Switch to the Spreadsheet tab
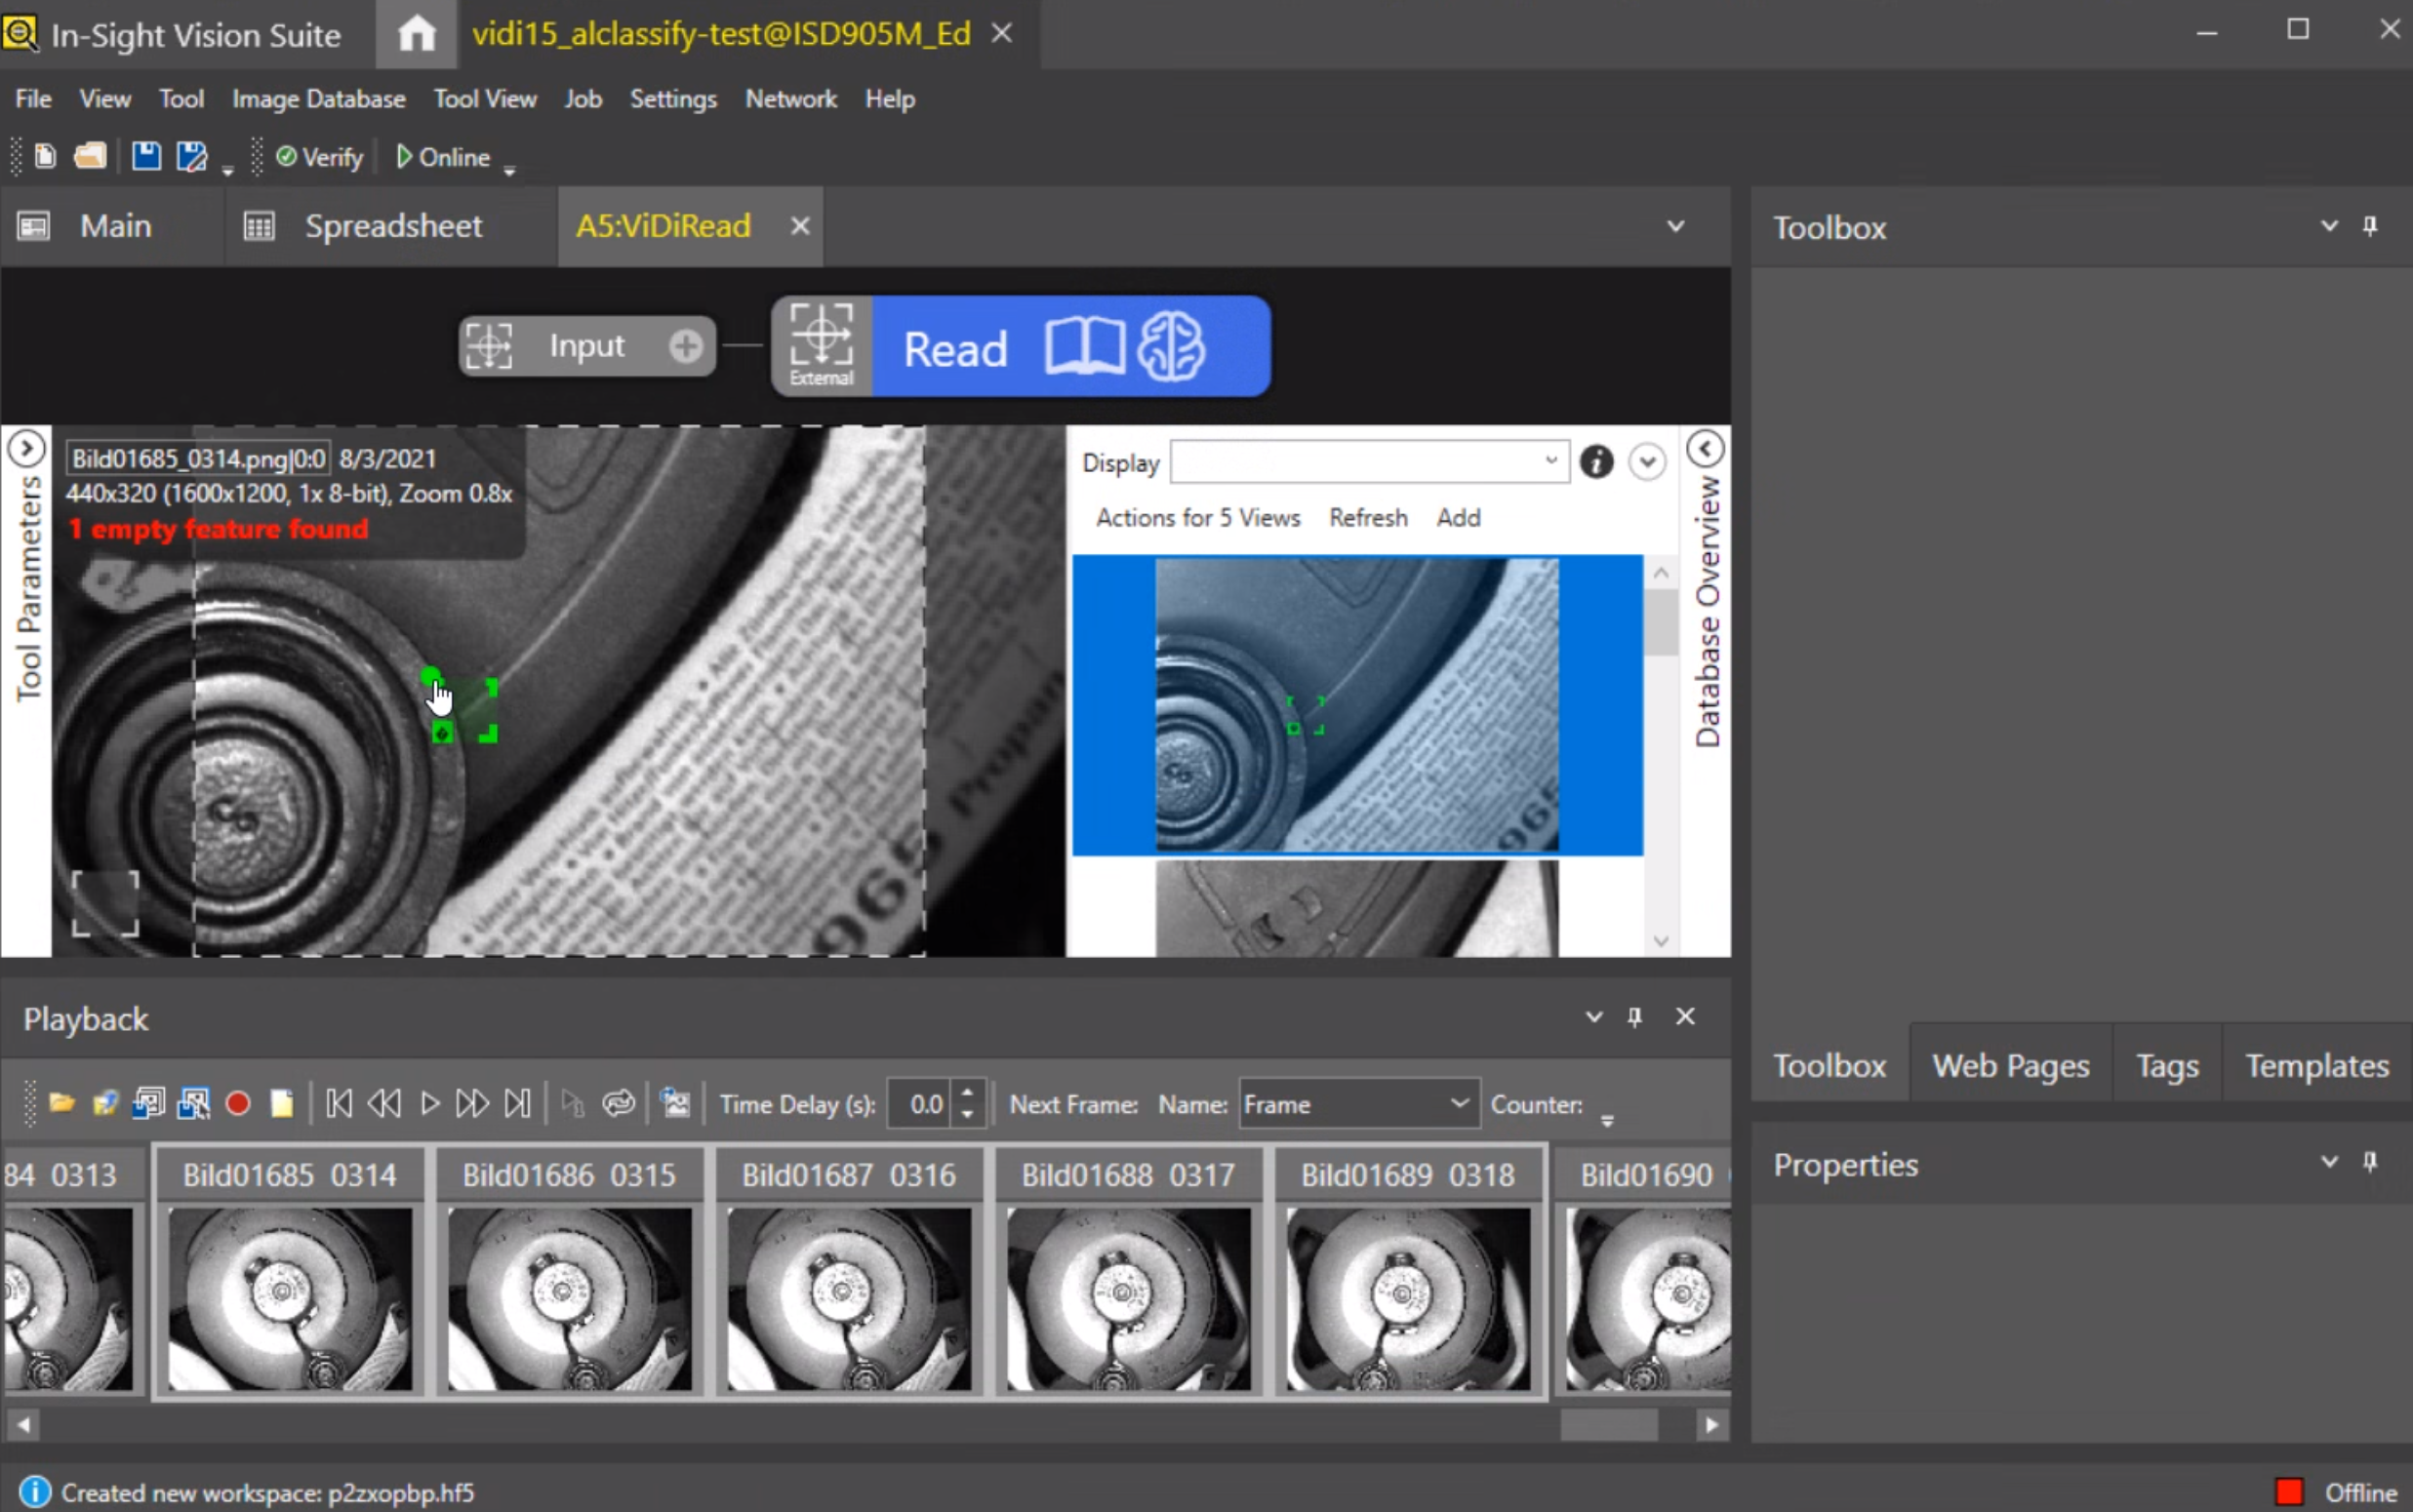Image resolution: width=2413 pixels, height=1512 pixels. (x=392, y=226)
